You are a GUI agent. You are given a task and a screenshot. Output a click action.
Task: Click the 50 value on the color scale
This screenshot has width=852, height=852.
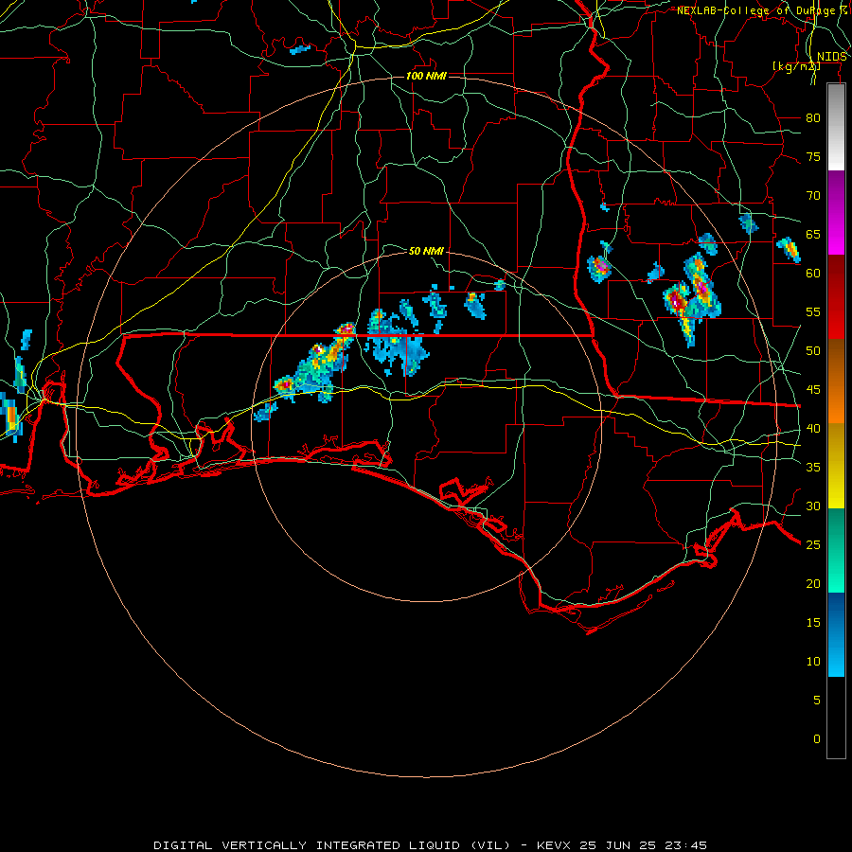pyautogui.click(x=813, y=350)
